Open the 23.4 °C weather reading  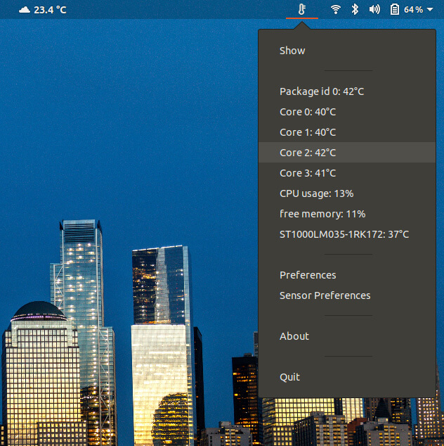[x=50, y=10]
